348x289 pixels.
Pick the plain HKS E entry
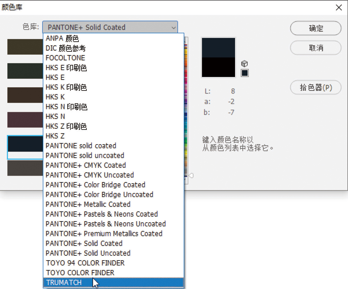click(x=114, y=78)
